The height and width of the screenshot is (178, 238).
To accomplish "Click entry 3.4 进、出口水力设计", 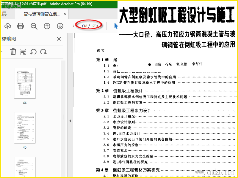I will pos(122,133).
